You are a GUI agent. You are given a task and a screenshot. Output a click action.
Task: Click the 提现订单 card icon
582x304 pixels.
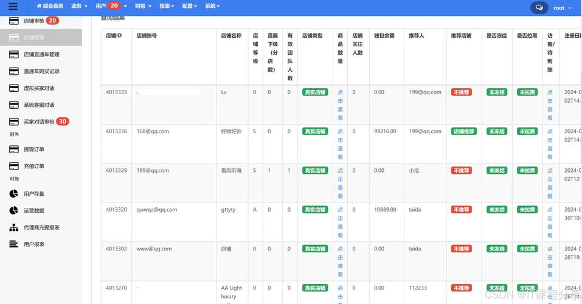(x=14, y=149)
